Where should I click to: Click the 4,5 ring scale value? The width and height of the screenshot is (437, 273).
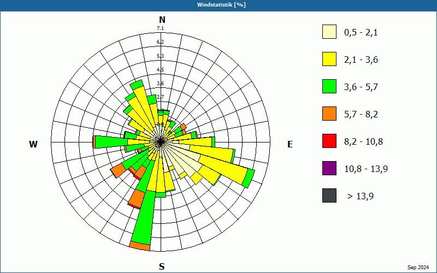tap(160, 70)
